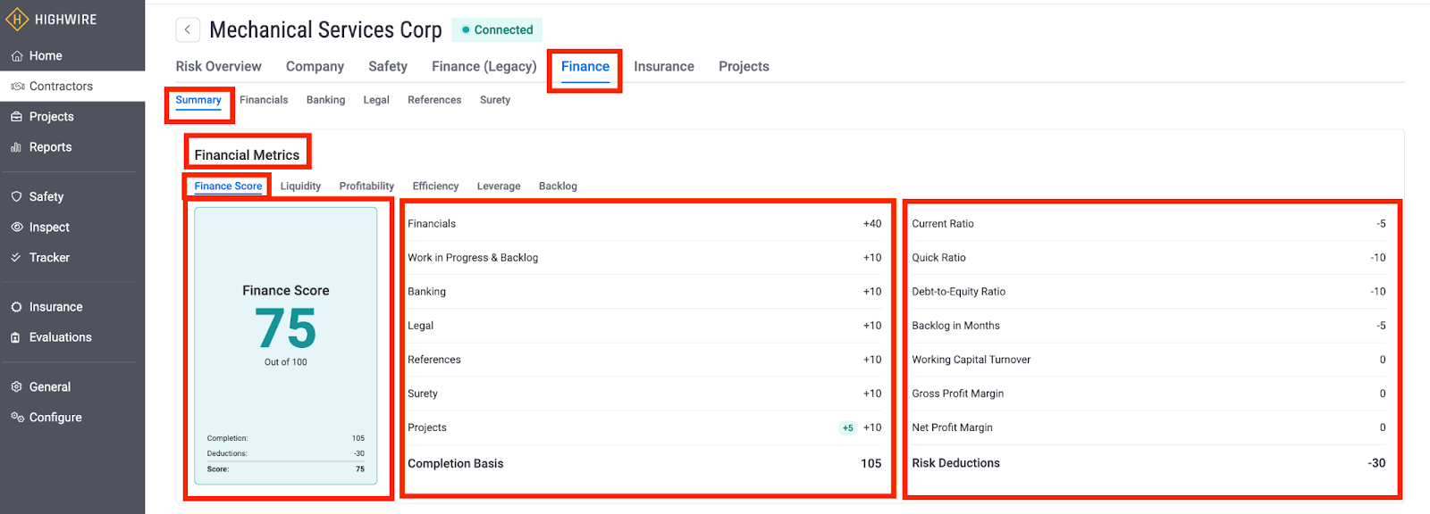Open the Surety sub-tab
The height and width of the screenshot is (514, 1430).
[494, 100]
